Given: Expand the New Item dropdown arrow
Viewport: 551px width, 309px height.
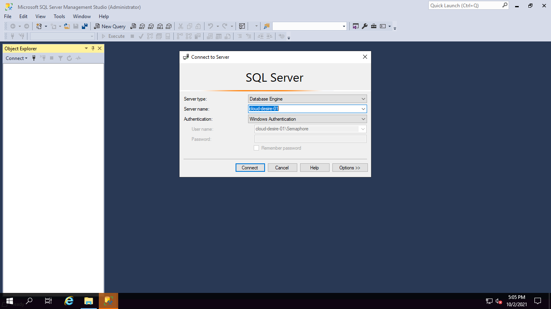Looking at the screenshot, I should [x=46, y=26].
